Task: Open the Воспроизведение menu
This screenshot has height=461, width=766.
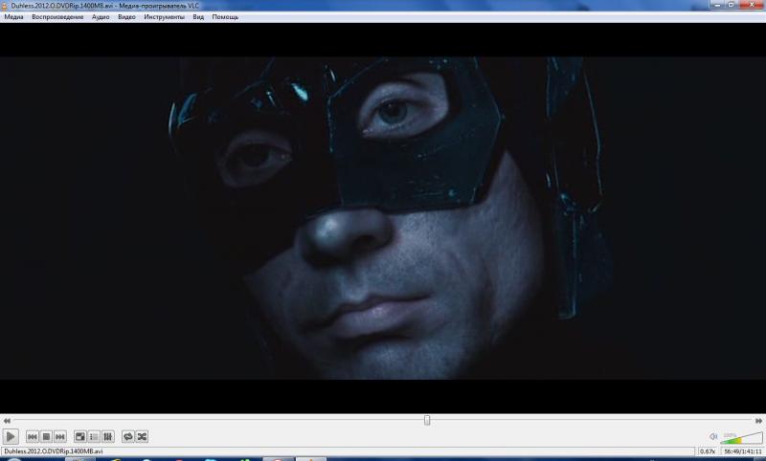Action: [57, 17]
